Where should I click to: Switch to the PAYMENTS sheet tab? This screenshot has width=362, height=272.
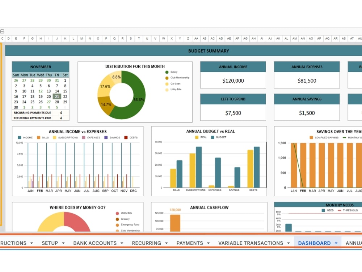(190, 243)
